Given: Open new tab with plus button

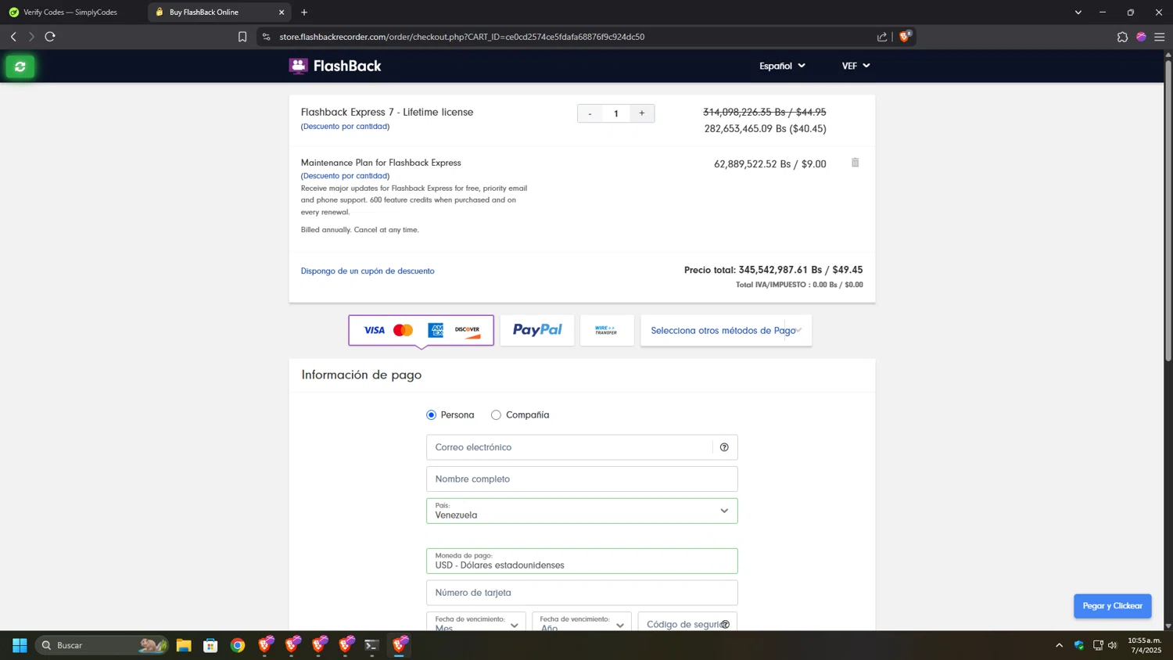Looking at the screenshot, I should [x=304, y=12].
